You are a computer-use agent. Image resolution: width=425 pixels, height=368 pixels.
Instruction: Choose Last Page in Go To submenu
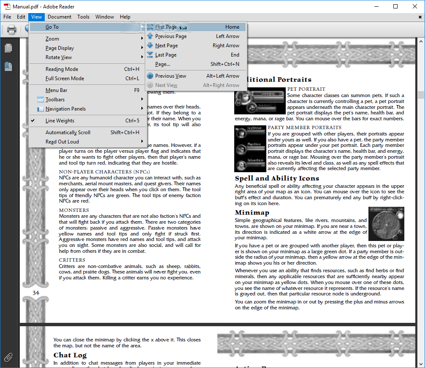point(196,55)
